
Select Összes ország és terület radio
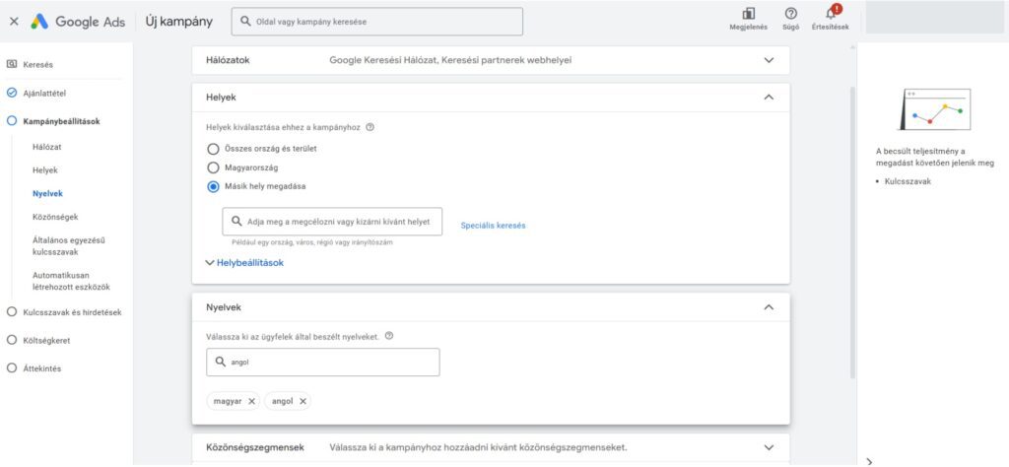point(212,149)
